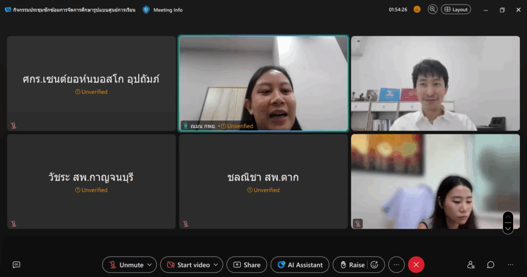Screen dimensions: 527x277
Task: Click the Meeting Info shield icon
Action: click(x=146, y=10)
